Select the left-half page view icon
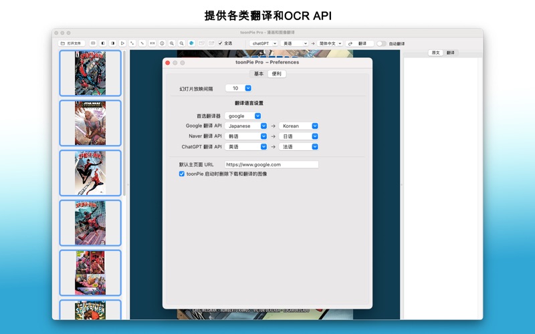Image resolution: width=535 pixels, height=334 pixels. tap(103, 43)
